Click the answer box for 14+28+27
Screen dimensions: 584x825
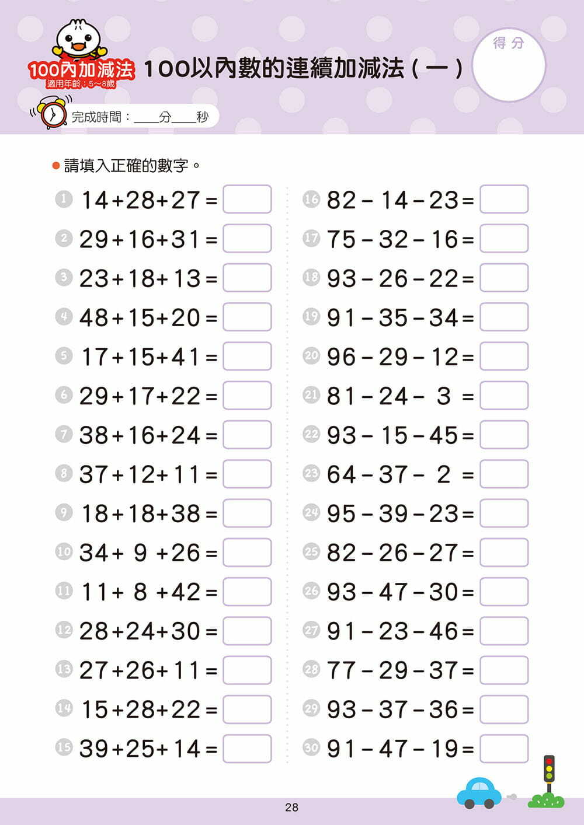[x=247, y=200]
